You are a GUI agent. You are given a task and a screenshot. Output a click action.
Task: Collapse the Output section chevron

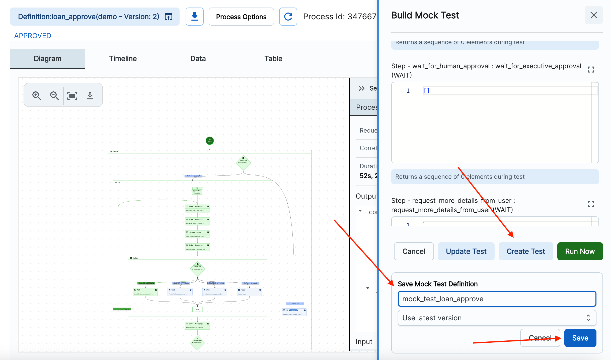point(361,211)
